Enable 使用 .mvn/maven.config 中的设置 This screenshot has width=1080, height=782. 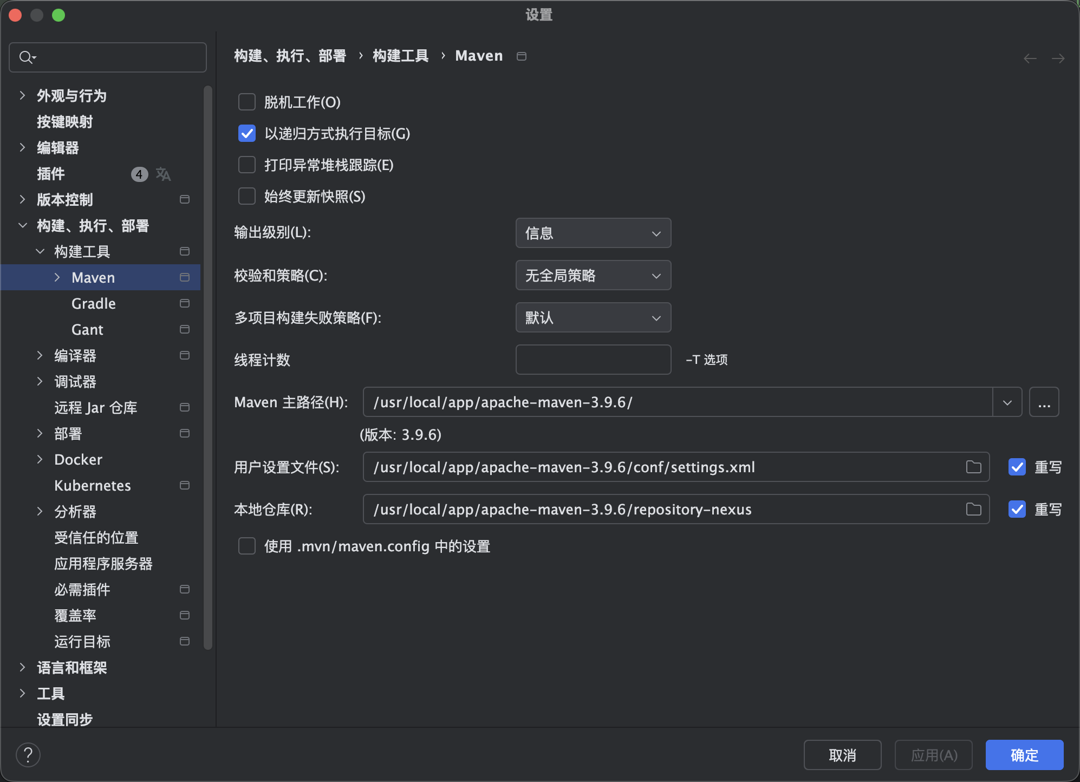pos(246,546)
